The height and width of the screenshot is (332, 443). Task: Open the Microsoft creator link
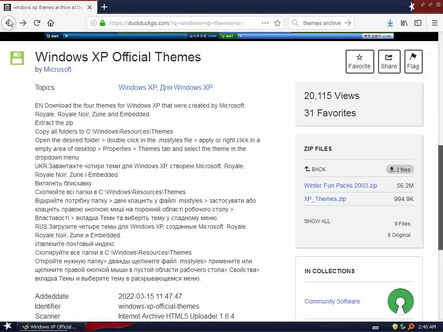pyautogui.click(x=58, y=70)
